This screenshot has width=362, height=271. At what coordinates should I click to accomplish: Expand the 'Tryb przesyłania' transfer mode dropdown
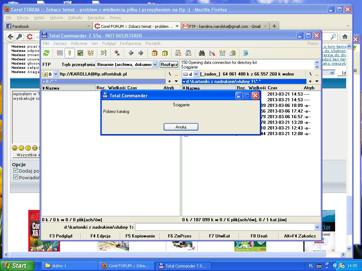point(155,65)
